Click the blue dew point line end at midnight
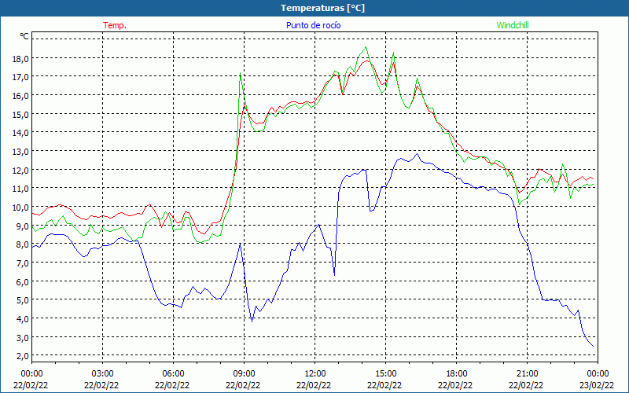 594,347
